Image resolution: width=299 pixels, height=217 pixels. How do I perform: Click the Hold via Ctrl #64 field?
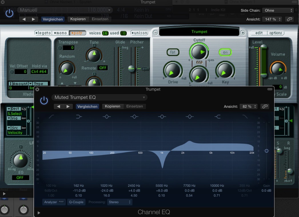click(x=39, y=72)
